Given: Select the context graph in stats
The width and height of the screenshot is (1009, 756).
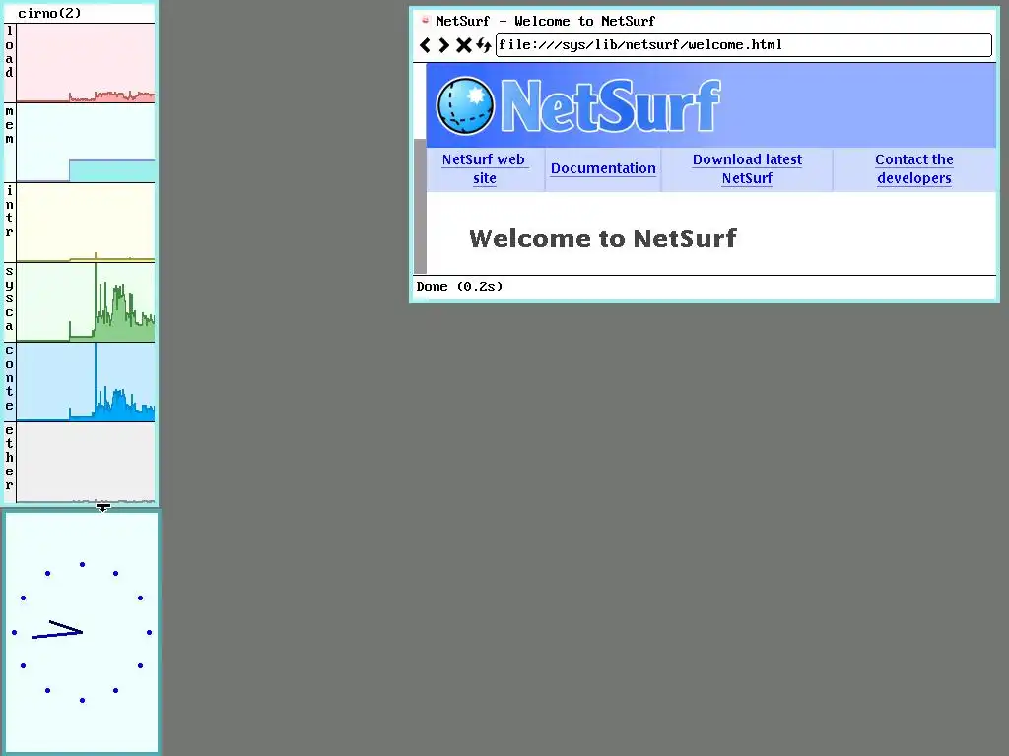Looking at the screenshot, I should [x=86, y=382].
